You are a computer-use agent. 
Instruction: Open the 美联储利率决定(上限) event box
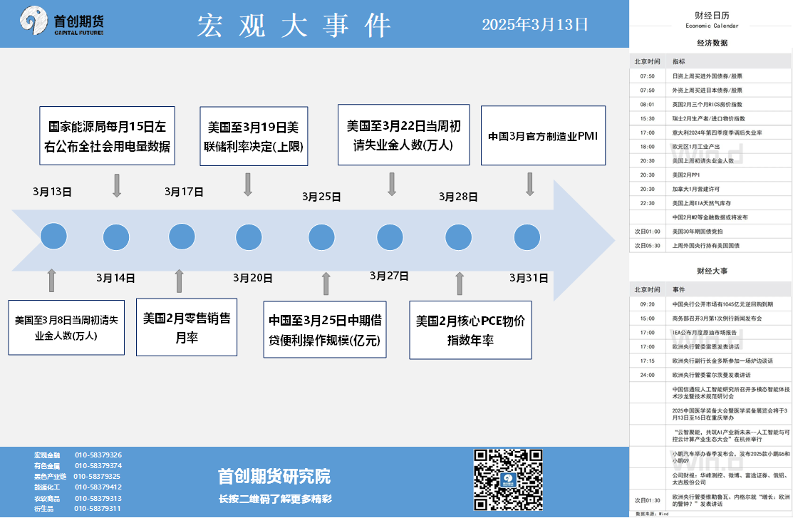254,136
